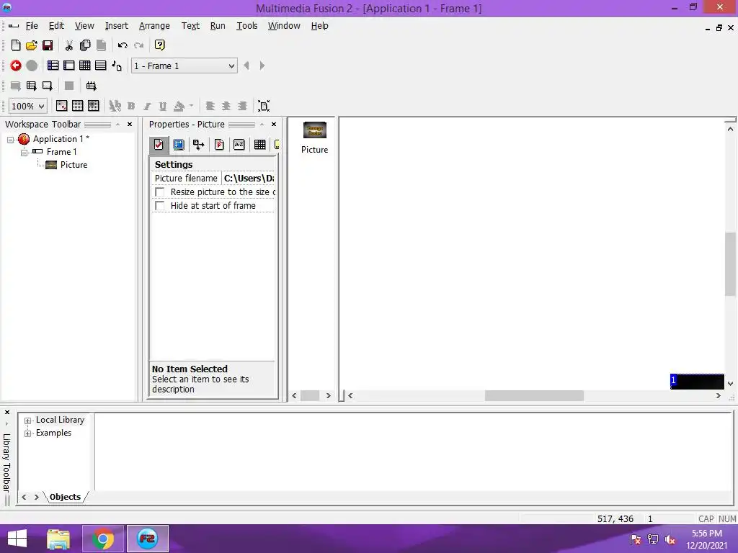Copy selection with the Copy icon
Screen dimensions: 738x553
(85, 45)
